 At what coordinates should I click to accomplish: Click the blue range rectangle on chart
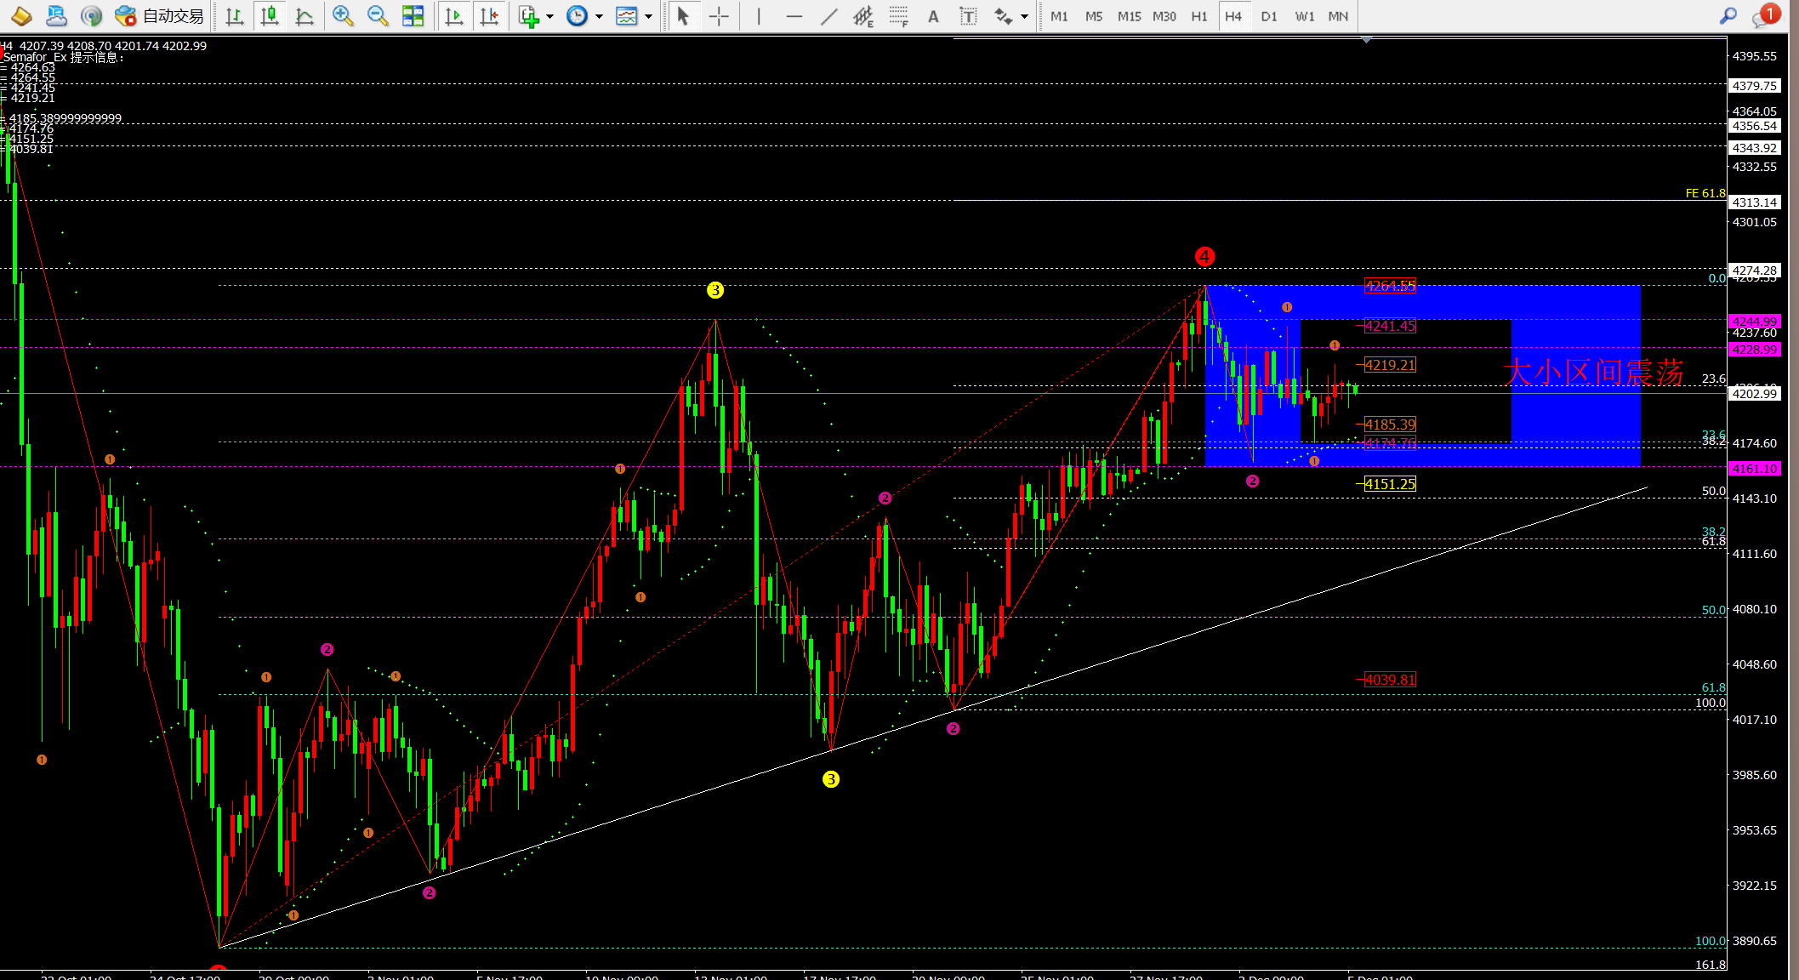[1574, 425]
